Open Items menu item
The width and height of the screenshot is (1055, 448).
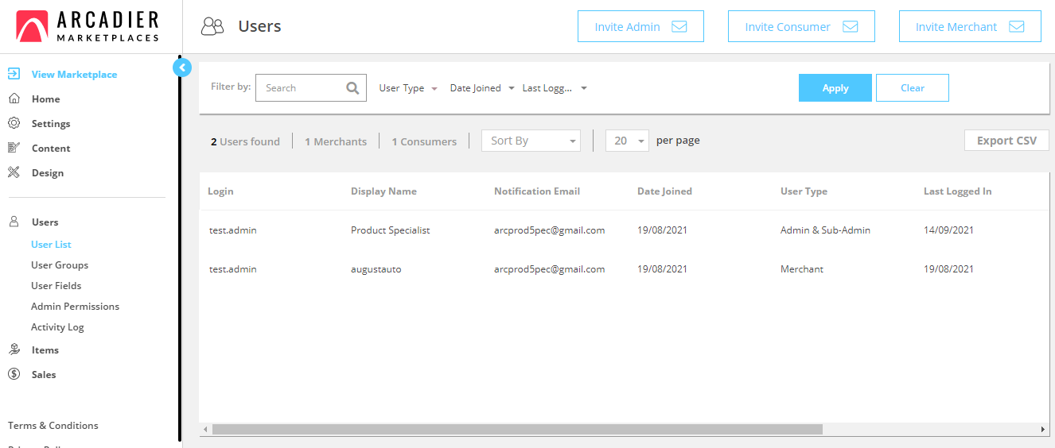(45, 350)
